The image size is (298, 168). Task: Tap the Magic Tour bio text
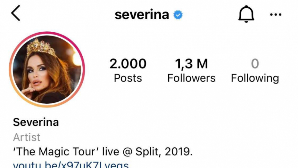103,152
